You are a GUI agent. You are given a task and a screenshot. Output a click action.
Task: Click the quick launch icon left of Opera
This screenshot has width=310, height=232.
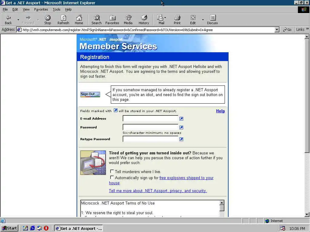pyautogui.click(x=39, y=228)
